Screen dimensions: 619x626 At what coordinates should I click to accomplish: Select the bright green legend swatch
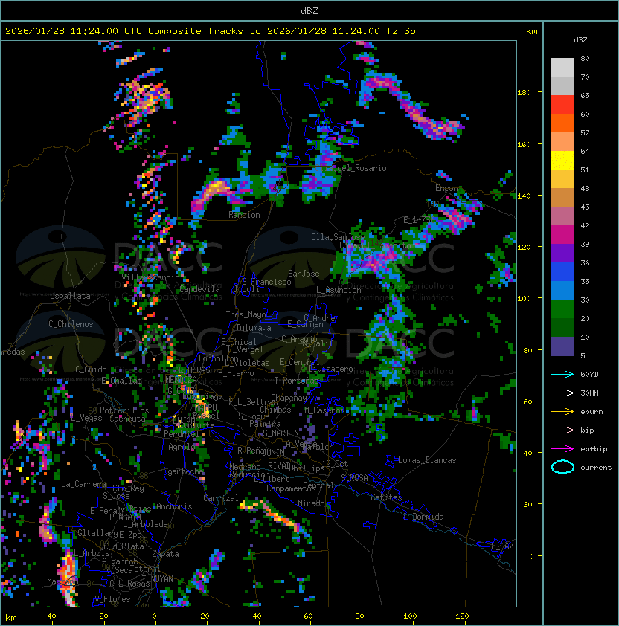click(562, 309)
